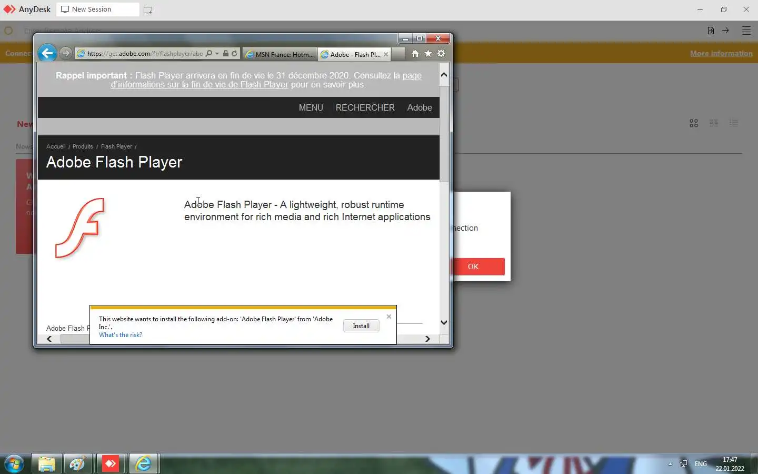Click the Adobe link in page header
758x474 pixels.
(420, 107)
